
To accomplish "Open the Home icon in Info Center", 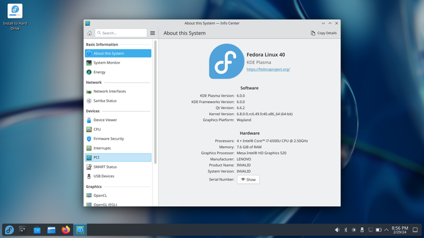I will (89, 33).
